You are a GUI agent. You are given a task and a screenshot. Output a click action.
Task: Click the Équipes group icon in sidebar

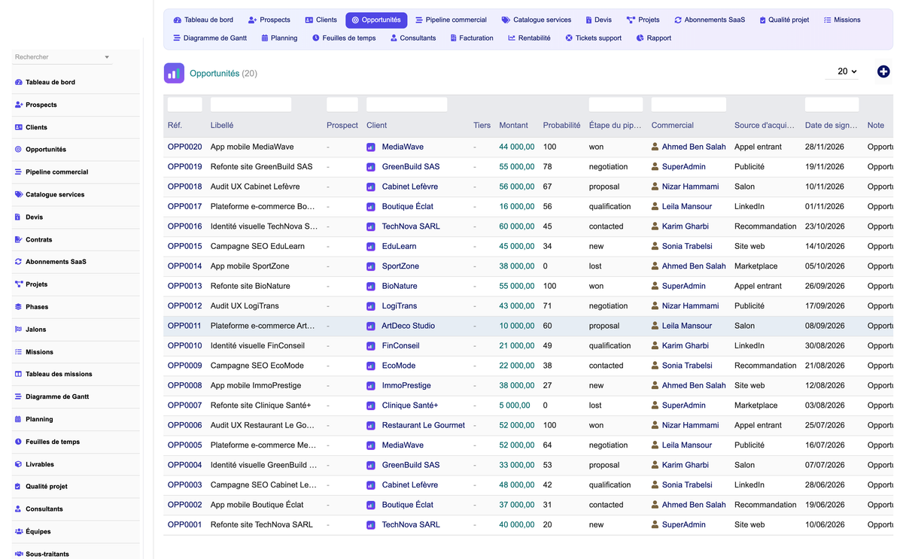tap(19, 531)
